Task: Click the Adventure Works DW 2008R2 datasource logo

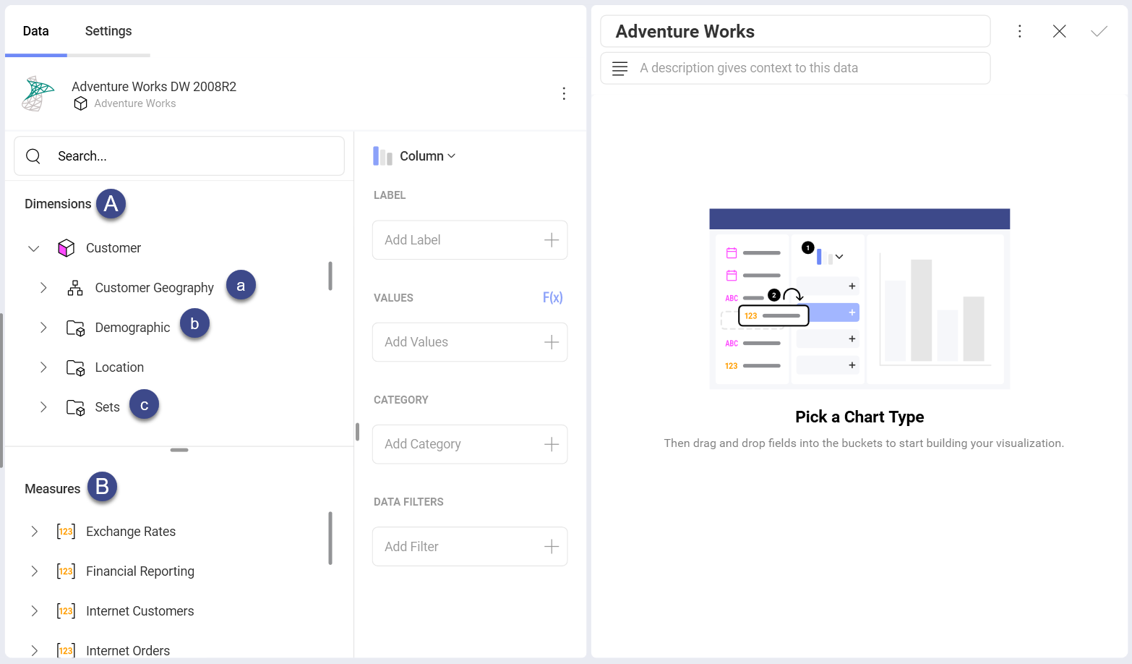Action: (38, 94)
